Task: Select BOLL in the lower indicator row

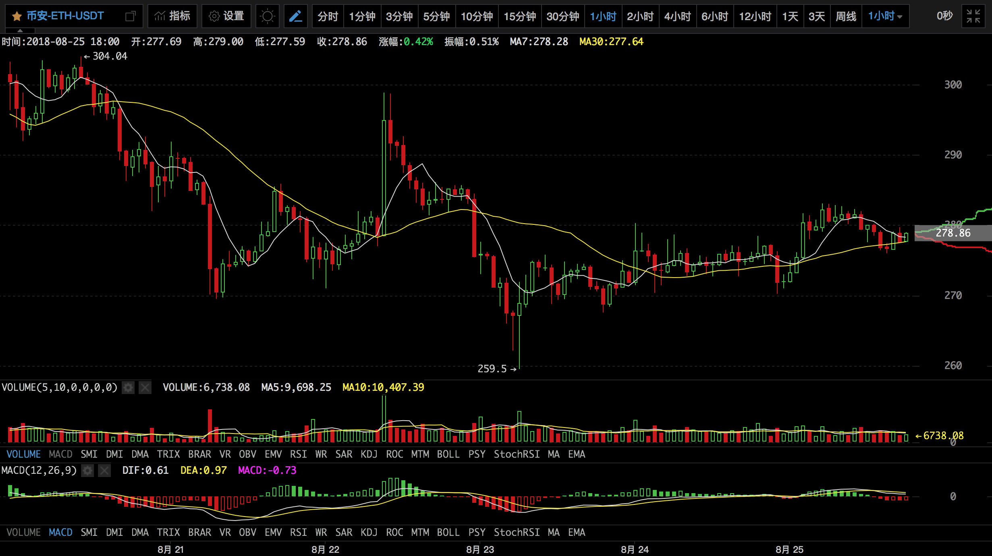Action: point(448,533)
